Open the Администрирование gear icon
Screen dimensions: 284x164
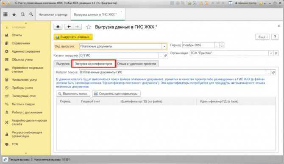point(7,51)
